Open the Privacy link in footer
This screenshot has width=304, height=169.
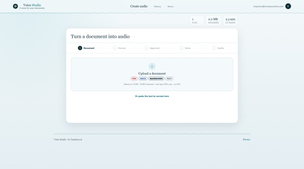[246, 140]
